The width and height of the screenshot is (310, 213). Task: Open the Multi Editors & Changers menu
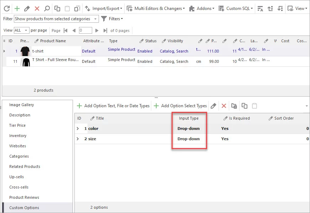[156, 9]
